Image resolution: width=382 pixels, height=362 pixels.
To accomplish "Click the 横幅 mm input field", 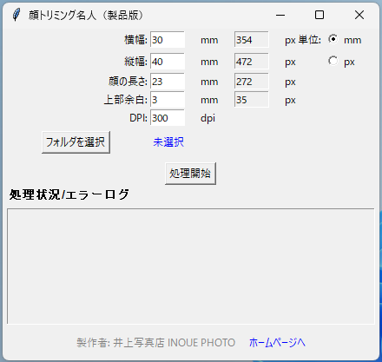I will (x=168, y=40).
